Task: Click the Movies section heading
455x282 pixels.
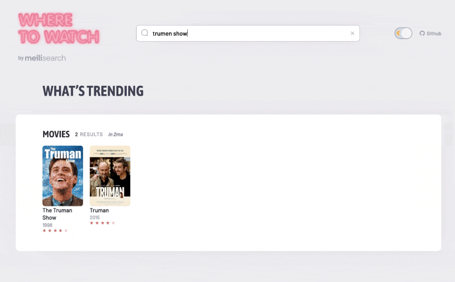Action: click(x=56, y=134)
